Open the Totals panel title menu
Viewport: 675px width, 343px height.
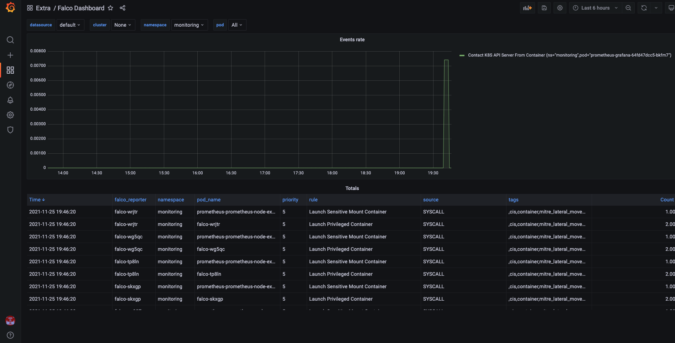pyautogui.click(x=352, y=188)
